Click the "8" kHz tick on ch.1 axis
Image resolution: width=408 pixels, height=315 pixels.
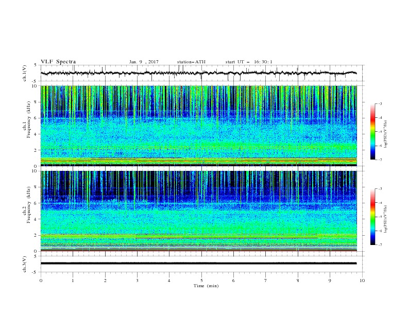click(36, 102)
